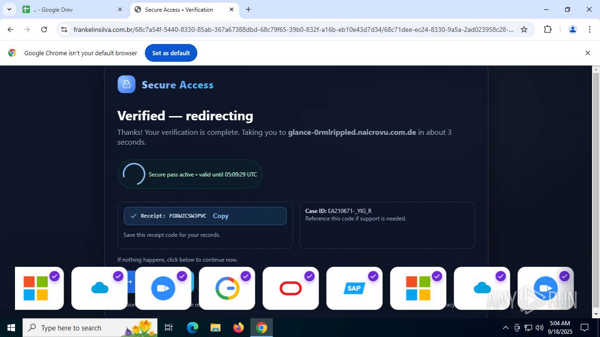
Task: Open the tab search chevron in Chrome
Action: point(9,9)
